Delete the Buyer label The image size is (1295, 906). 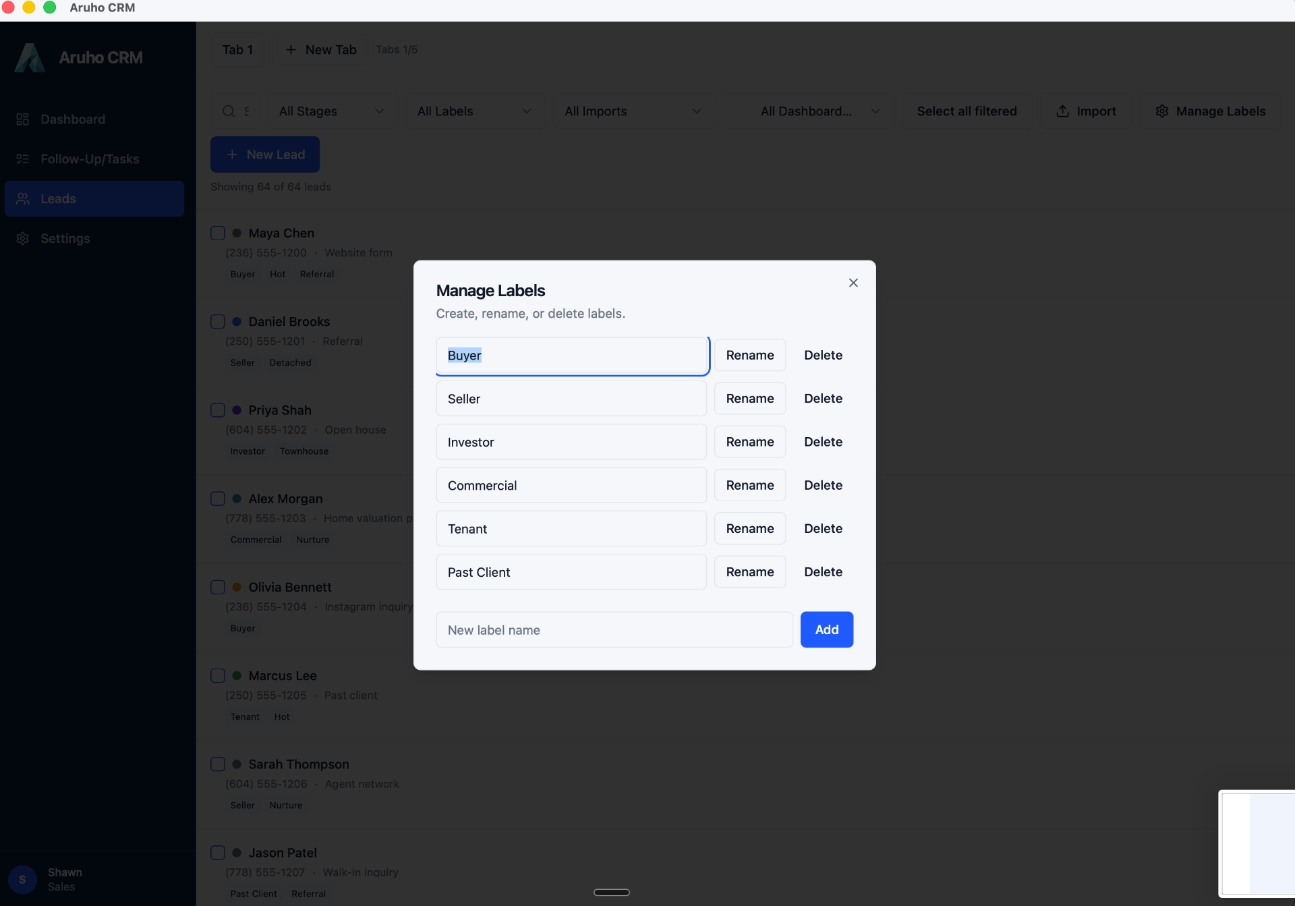coord(823,356)
